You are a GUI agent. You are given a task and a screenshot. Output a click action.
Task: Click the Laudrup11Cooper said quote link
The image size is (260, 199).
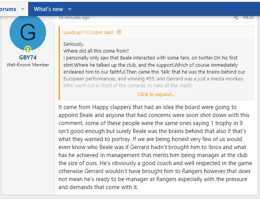[88, 32]
